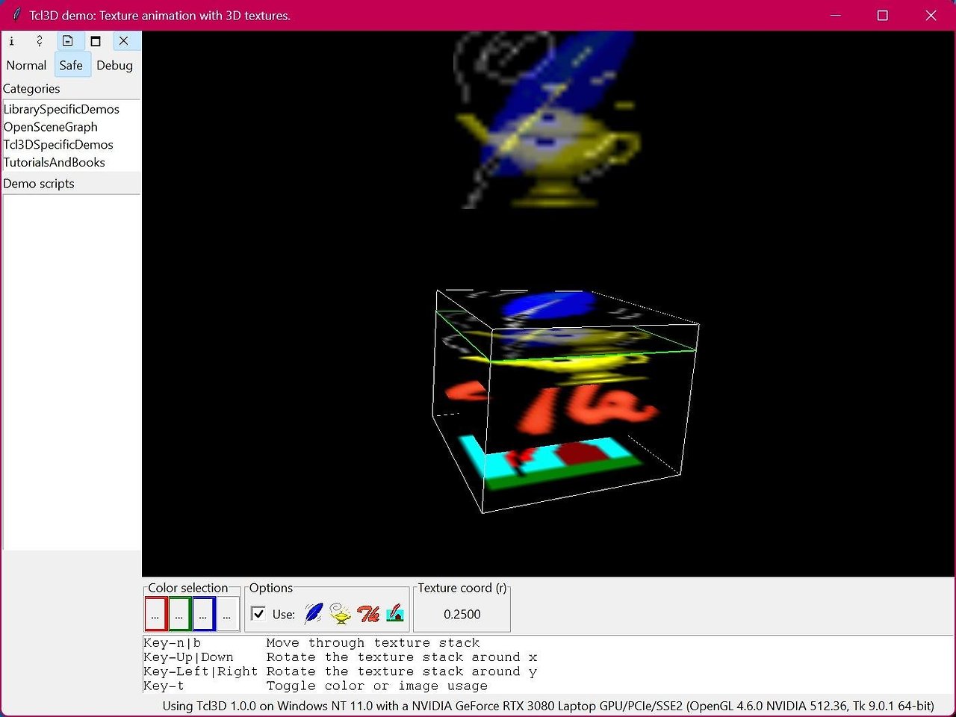The height and width of the screenshot is (717, 956).
Task: Click the blue Tcl feather image icon
Action: (314, 614)
